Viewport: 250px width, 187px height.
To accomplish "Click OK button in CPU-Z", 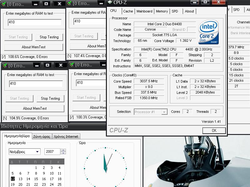I will 214,131.
